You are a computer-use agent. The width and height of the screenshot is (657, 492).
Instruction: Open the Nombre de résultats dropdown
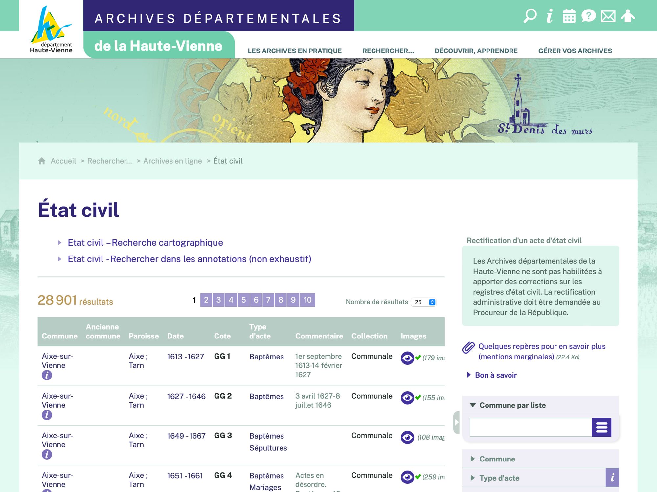click(x=424, y=302)
